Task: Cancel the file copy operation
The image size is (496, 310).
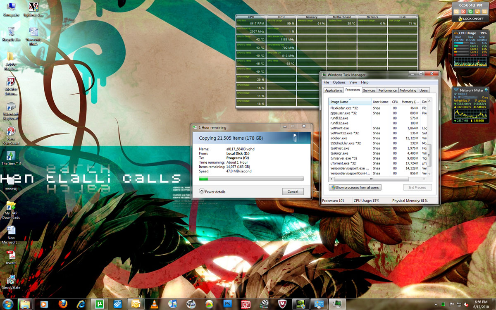Action: point(293,191)
